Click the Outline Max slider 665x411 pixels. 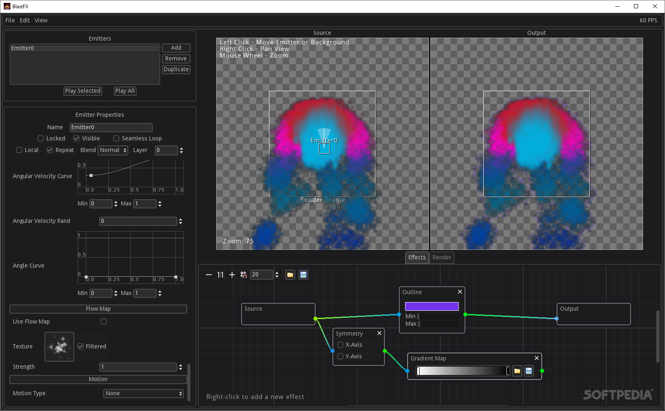[438, 324]
